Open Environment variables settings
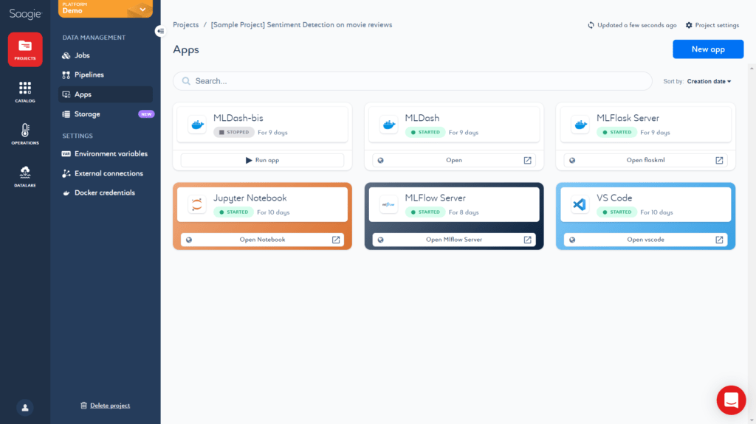 pos(106,153)
